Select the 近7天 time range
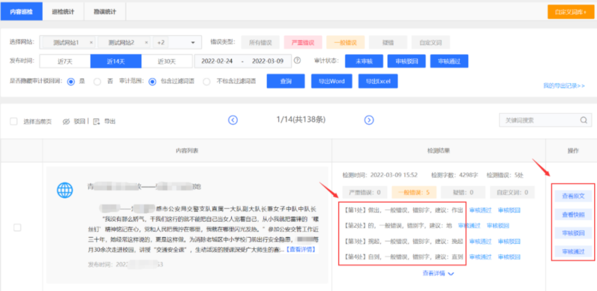The image size is (597, 291). coord(64,61)
